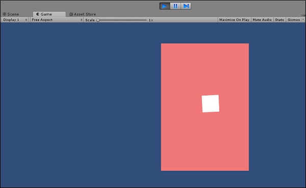
Task: Open the Game view panel options menu
Action: click(x=303, y=15)
